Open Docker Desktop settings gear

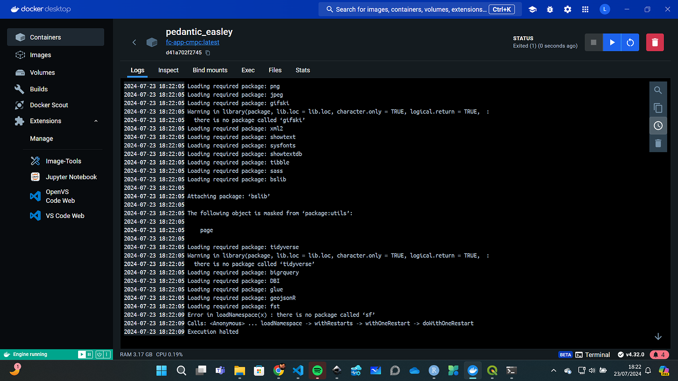tap(567, 9)
